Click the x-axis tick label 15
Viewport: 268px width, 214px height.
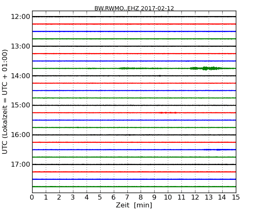click(236, 198)
